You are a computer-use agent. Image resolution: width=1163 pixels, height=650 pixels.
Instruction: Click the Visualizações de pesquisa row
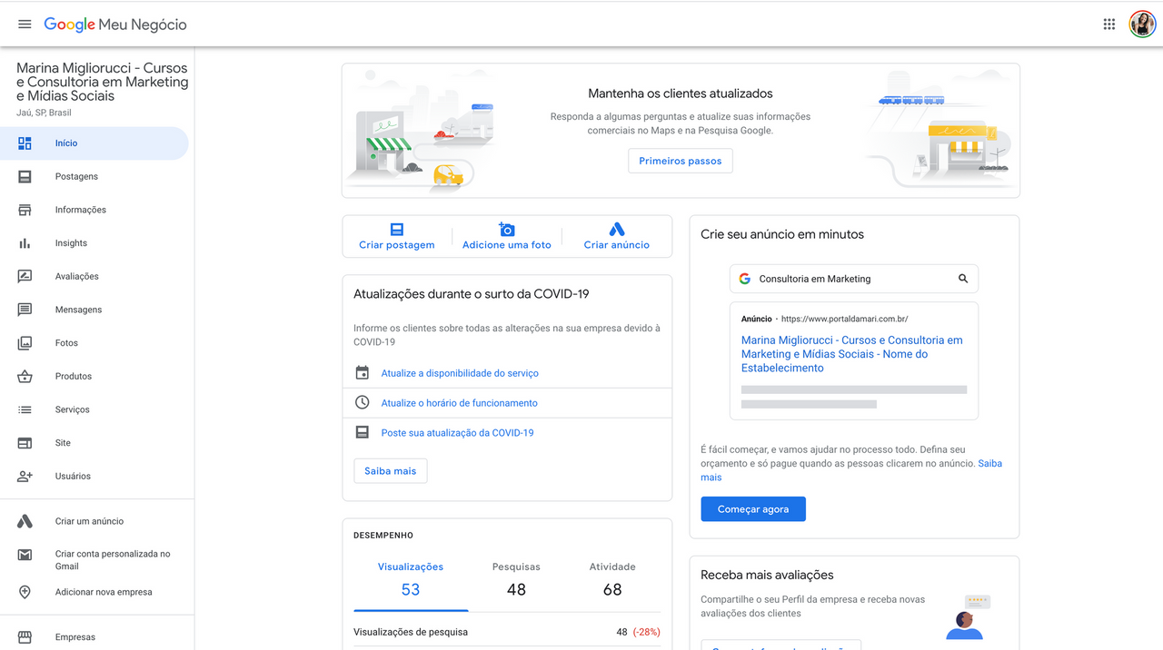pyautogui.click(x=507, y=632)
